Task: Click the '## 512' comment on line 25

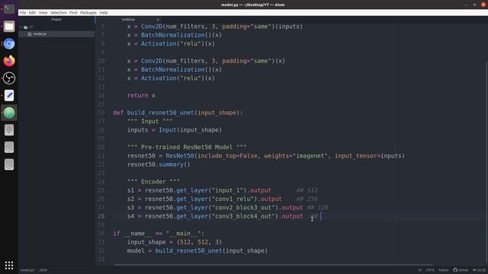Action: pos(307,190)
